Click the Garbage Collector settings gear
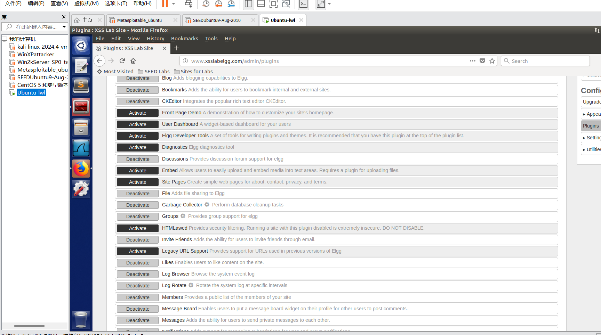The width and height of the screenshot is (601, 335). (207, 205)
